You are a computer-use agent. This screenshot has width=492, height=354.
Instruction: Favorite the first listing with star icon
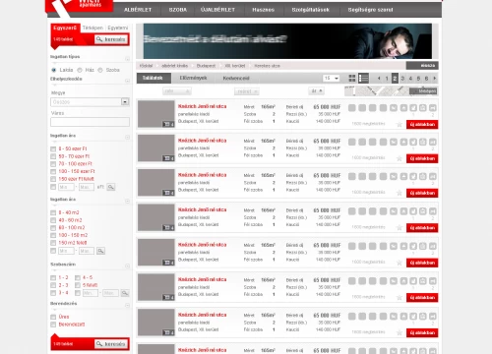tap(400, 124)
